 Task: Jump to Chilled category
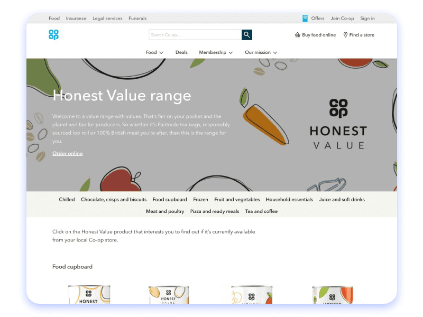67,200
